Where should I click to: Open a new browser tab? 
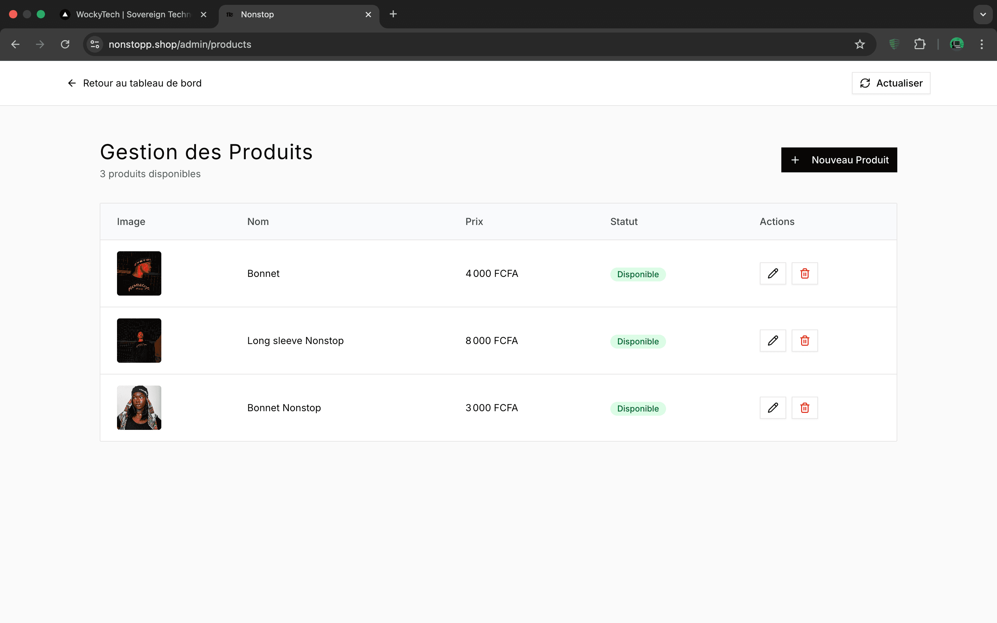point(393,15)
